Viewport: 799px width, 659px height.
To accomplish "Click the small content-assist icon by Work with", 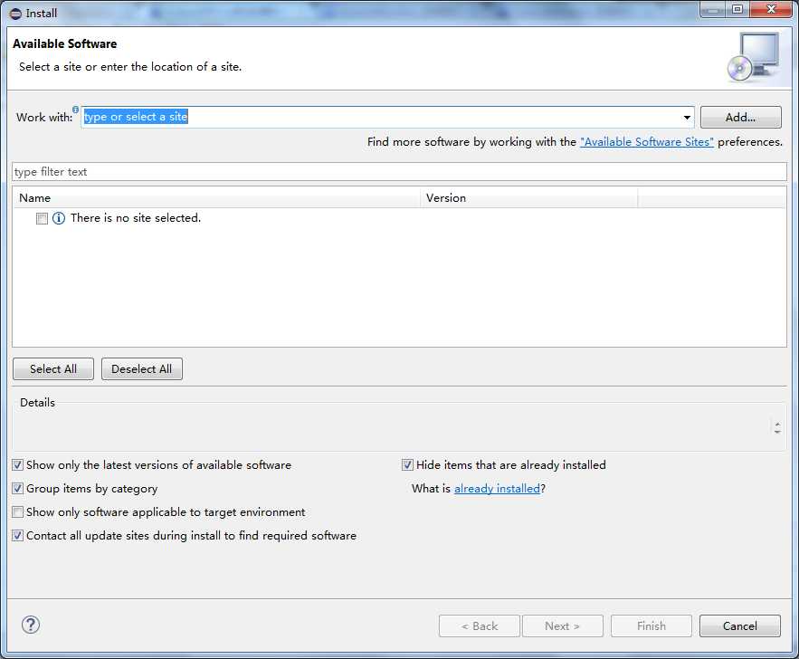I will pyautogui.click(x=75, y=110).
